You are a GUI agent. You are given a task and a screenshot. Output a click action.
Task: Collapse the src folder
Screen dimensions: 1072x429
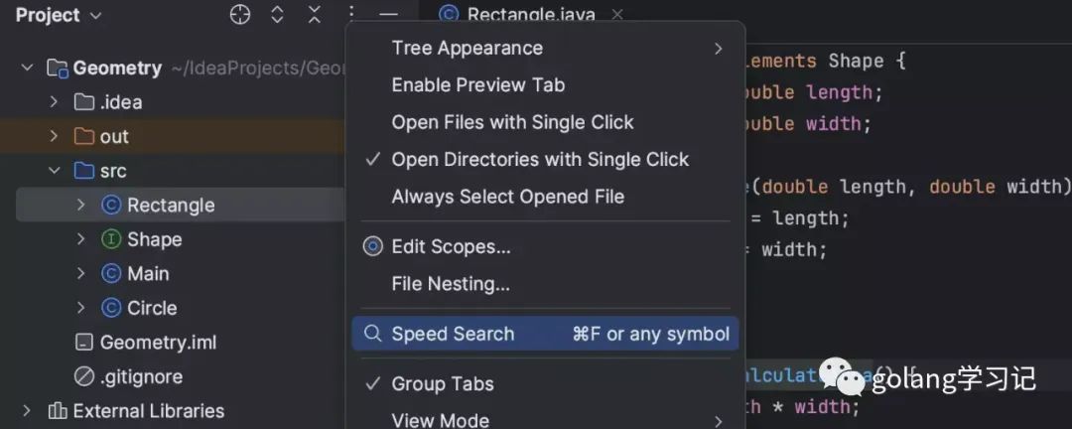55,171
